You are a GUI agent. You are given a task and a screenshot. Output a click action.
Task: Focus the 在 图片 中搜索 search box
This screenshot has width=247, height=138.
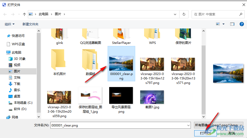(218, 14)
